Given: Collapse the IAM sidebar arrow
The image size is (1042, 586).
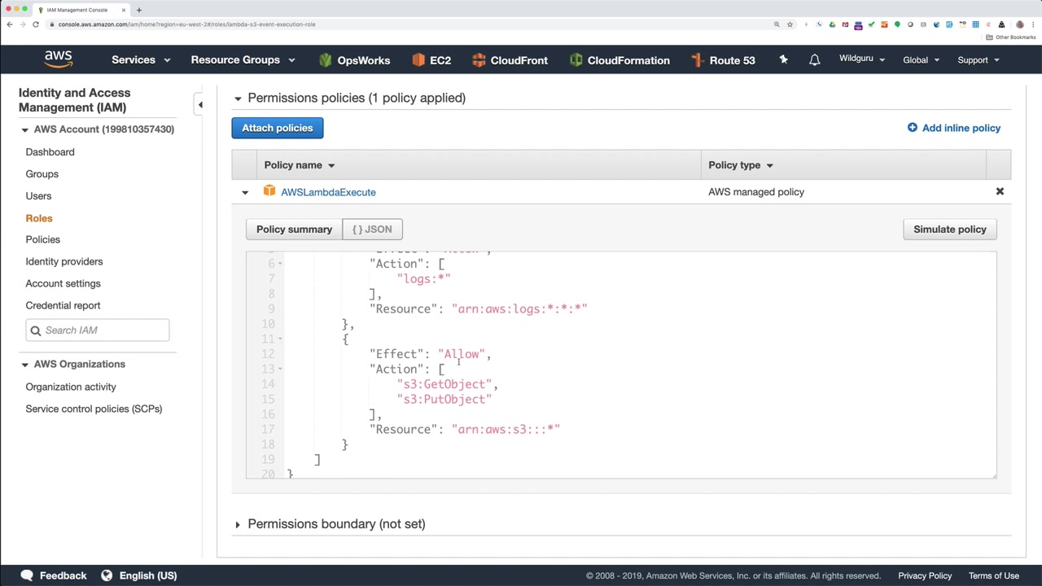Looking at the screenshot, I should point(200,104).
